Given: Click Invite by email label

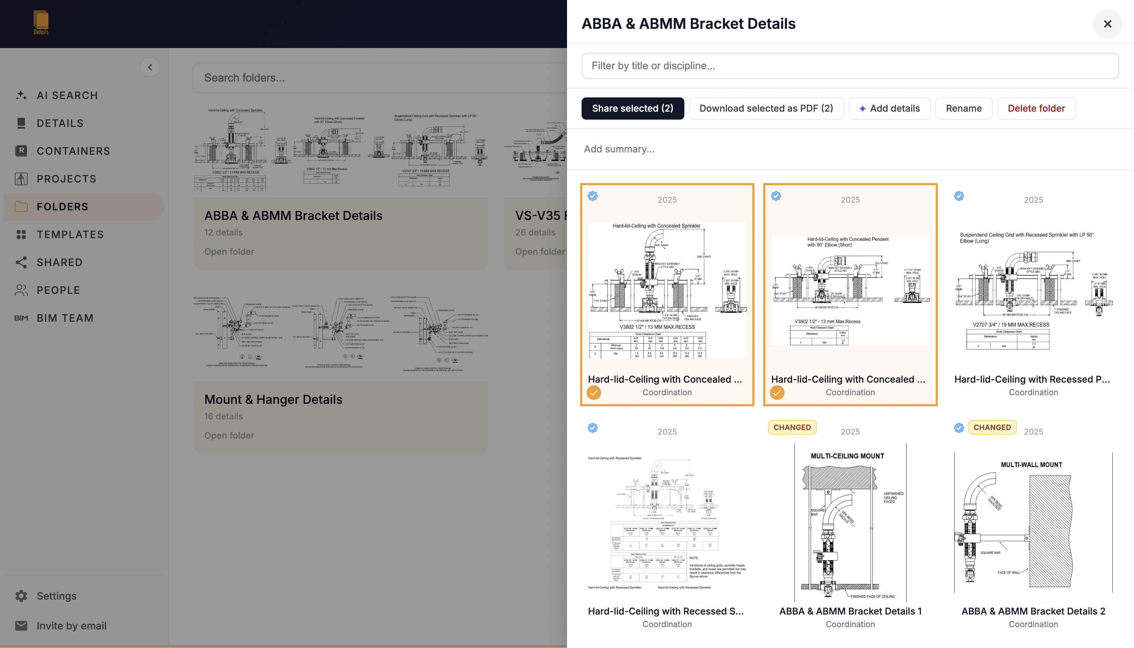Looking at the screenshot, I should [72, 626].
